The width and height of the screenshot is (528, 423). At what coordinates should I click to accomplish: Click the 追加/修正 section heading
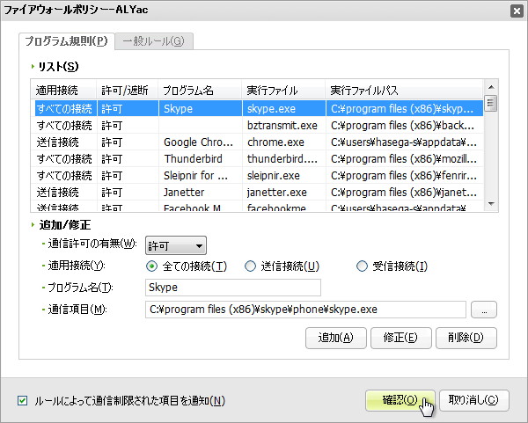(x=64, y=224)
